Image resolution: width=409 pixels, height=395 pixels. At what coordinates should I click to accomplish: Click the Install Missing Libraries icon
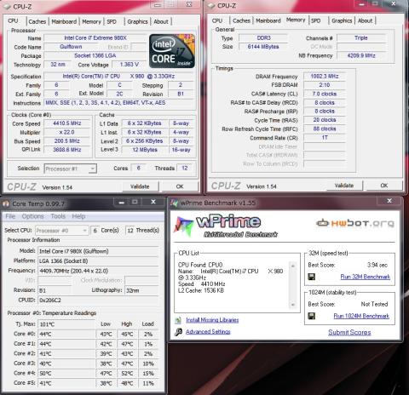(178, 320)
